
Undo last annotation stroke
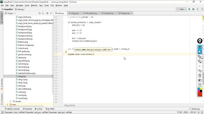pos(200,71)
